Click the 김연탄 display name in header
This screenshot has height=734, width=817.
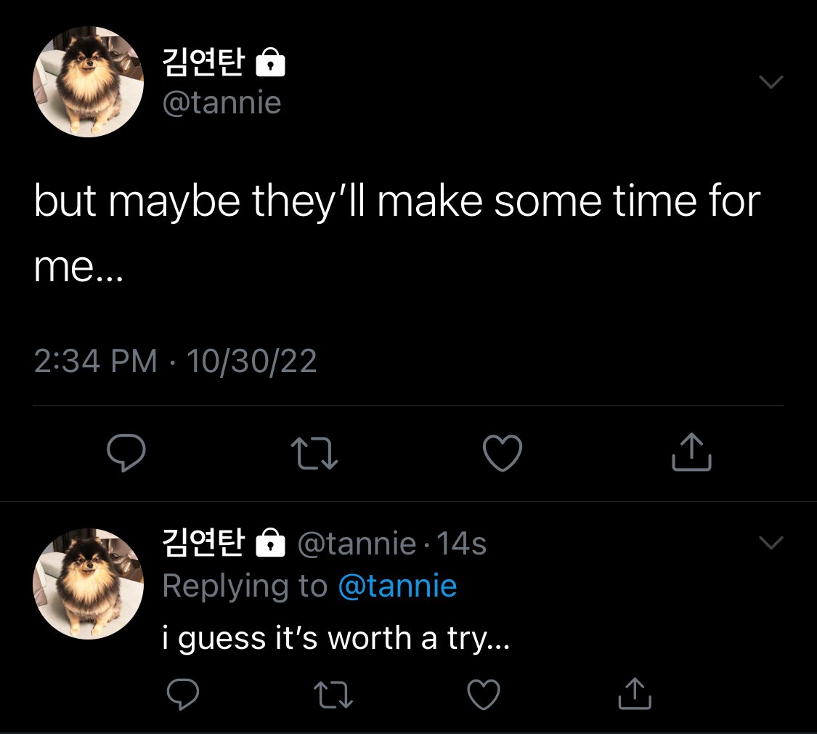203,62
